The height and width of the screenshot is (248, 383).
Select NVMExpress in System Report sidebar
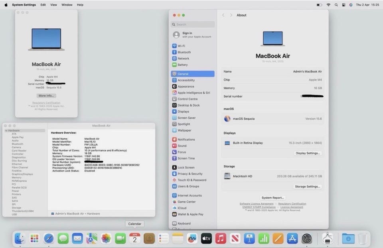19,181
